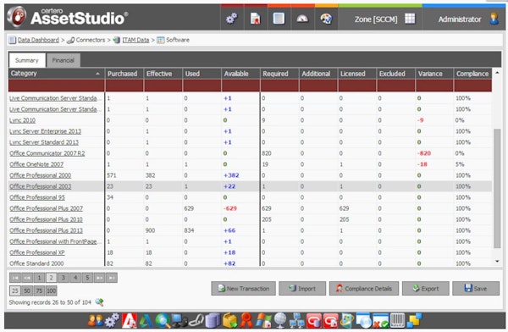Open the globe with magnifier dock icon
The width and height of the screenshot is (508, 332).
coord(163,321)
